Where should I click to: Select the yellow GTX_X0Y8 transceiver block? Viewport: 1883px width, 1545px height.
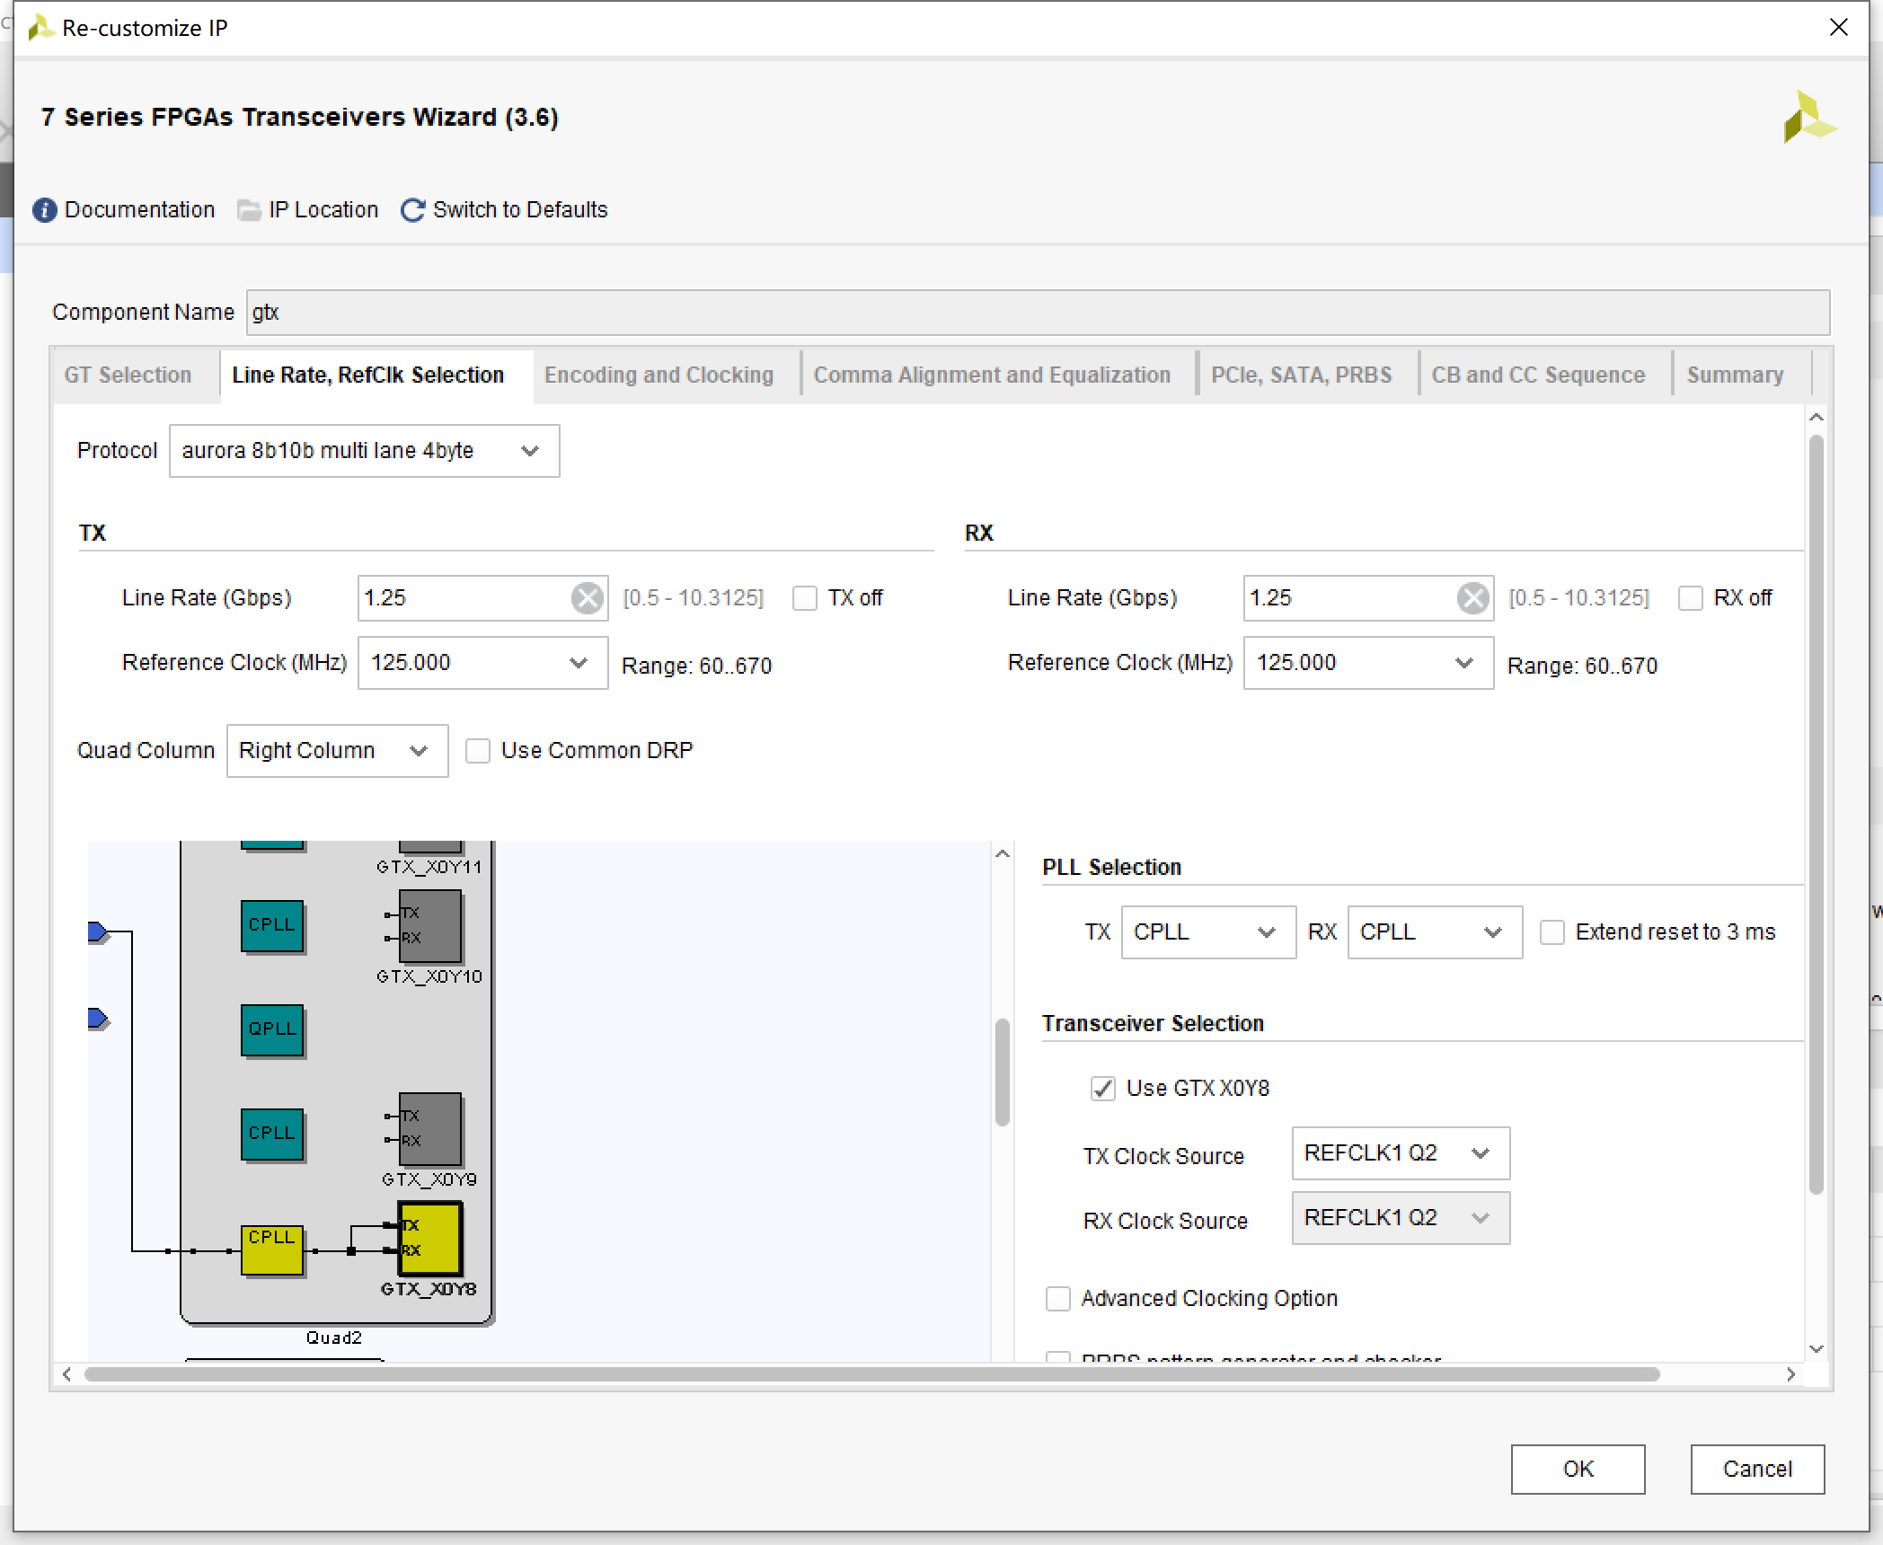tap(430, 1239)
